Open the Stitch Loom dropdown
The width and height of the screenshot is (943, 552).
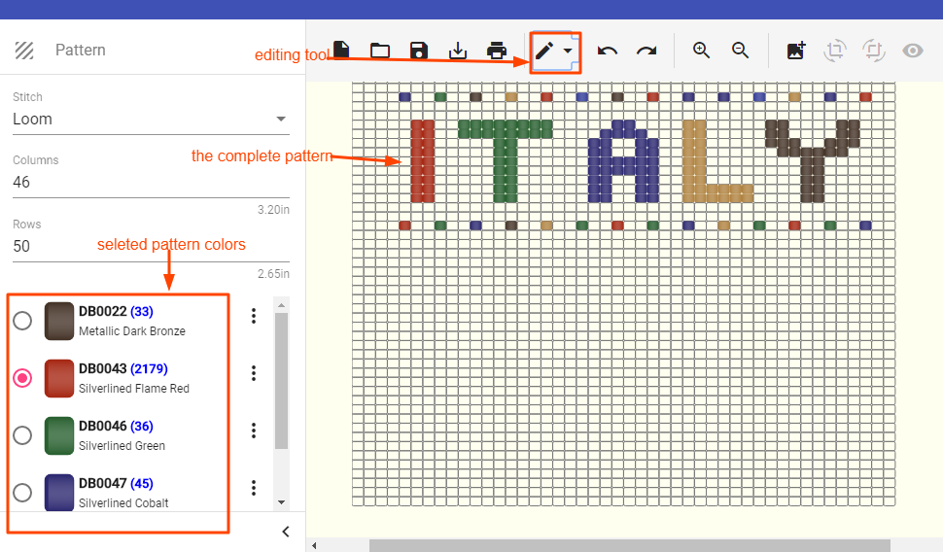click(x=151, y=120)
